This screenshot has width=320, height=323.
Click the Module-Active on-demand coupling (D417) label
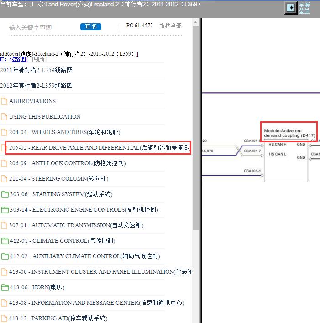[289, 133]
